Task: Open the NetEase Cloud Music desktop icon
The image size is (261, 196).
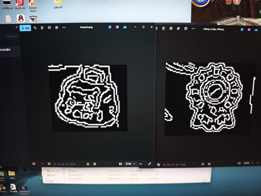Action: tap(20, 4)
